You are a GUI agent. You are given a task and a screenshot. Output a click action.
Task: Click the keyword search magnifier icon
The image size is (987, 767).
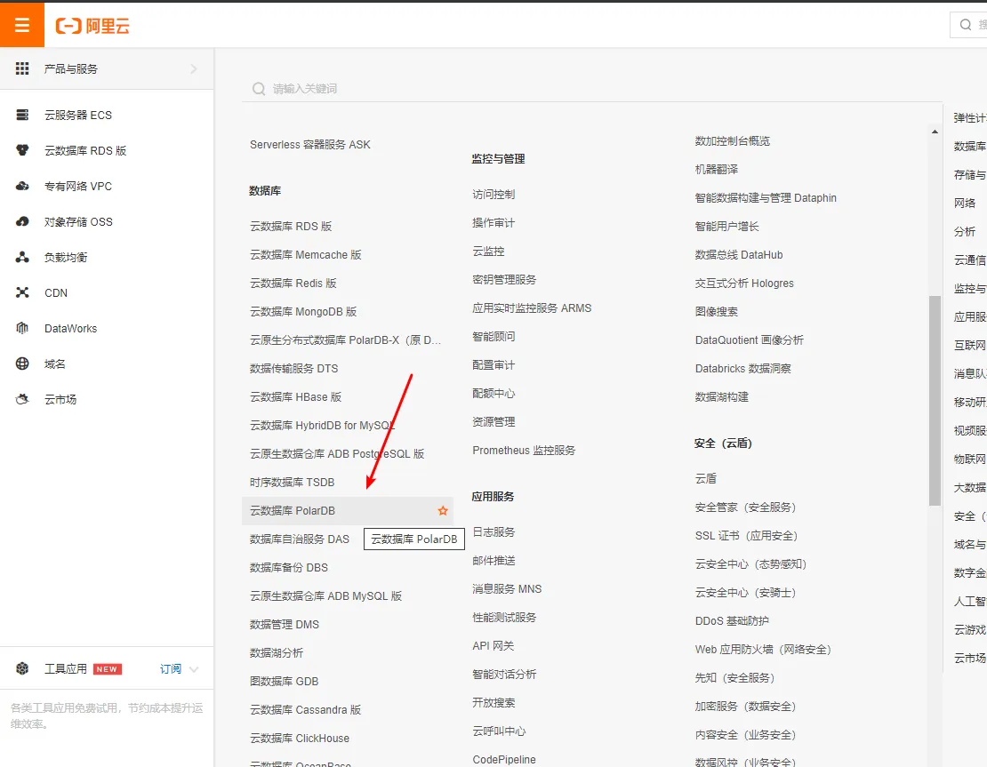coord(259,89)
